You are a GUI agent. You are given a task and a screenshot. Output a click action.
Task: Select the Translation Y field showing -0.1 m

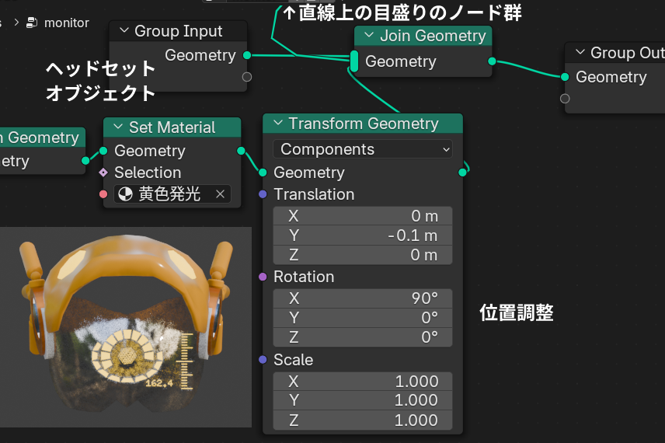click(x=362, y=235)
